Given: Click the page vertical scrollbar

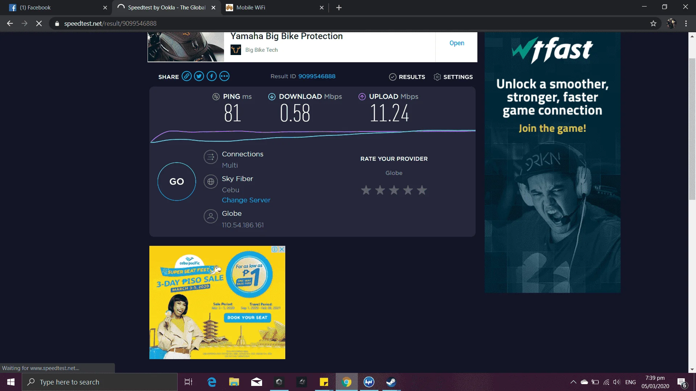Looking at the screenshot, I should (692, 129).
